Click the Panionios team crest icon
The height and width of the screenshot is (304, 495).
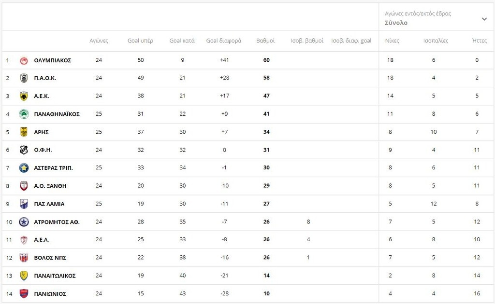(x=24, y=293)
